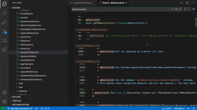Open Extensions view
The image size is (197, 110).
pos(4,50)
